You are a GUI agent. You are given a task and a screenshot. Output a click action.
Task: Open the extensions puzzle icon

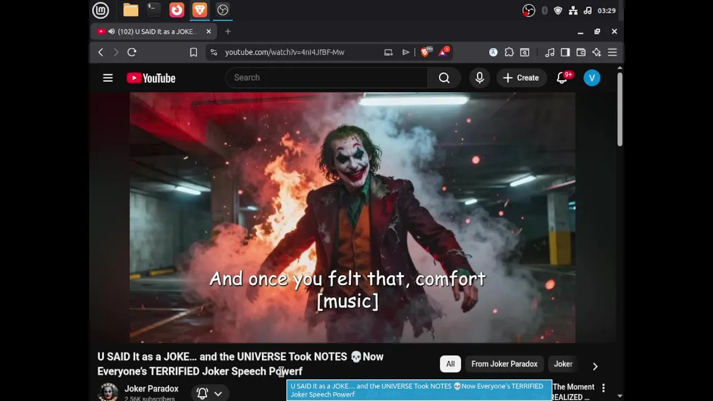[x=509, y=52]
